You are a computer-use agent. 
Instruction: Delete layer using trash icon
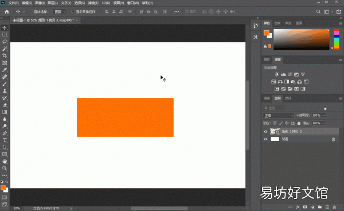tap(334, 207)
